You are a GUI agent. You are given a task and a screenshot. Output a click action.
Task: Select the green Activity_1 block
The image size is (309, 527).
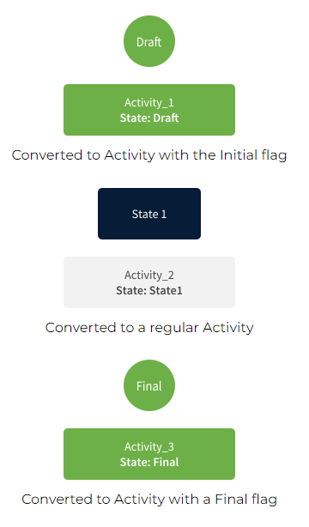[x=149, y=110]
